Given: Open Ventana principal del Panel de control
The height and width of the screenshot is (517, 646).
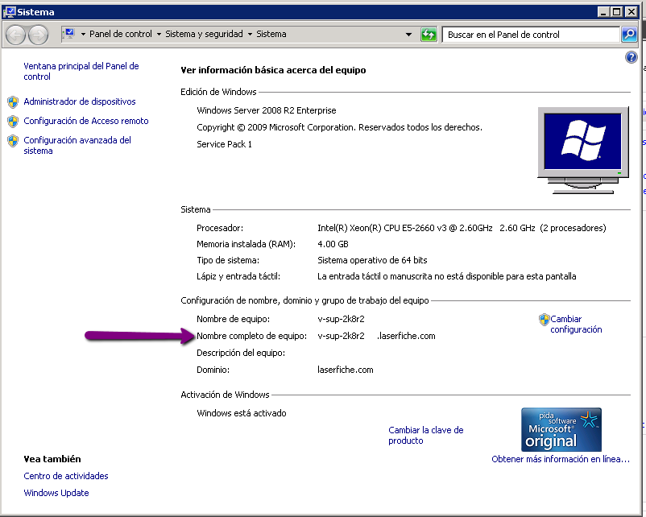Looking at the screenshot, I should coord(81,71).
